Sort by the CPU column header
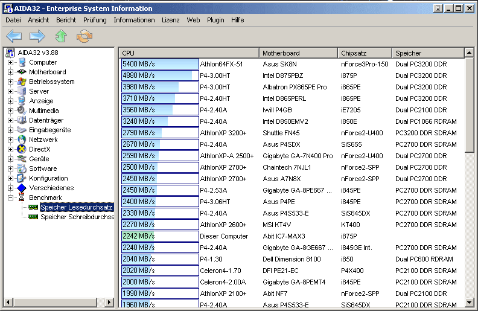 click(x=189, y=53)
